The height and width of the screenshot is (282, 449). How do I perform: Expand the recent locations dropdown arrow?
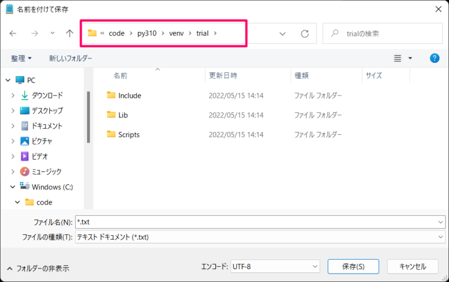coord(53,34)
